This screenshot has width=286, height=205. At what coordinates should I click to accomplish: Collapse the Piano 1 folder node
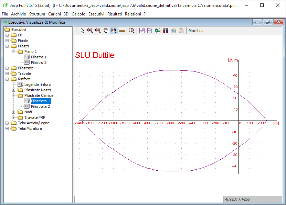(13, 52)
